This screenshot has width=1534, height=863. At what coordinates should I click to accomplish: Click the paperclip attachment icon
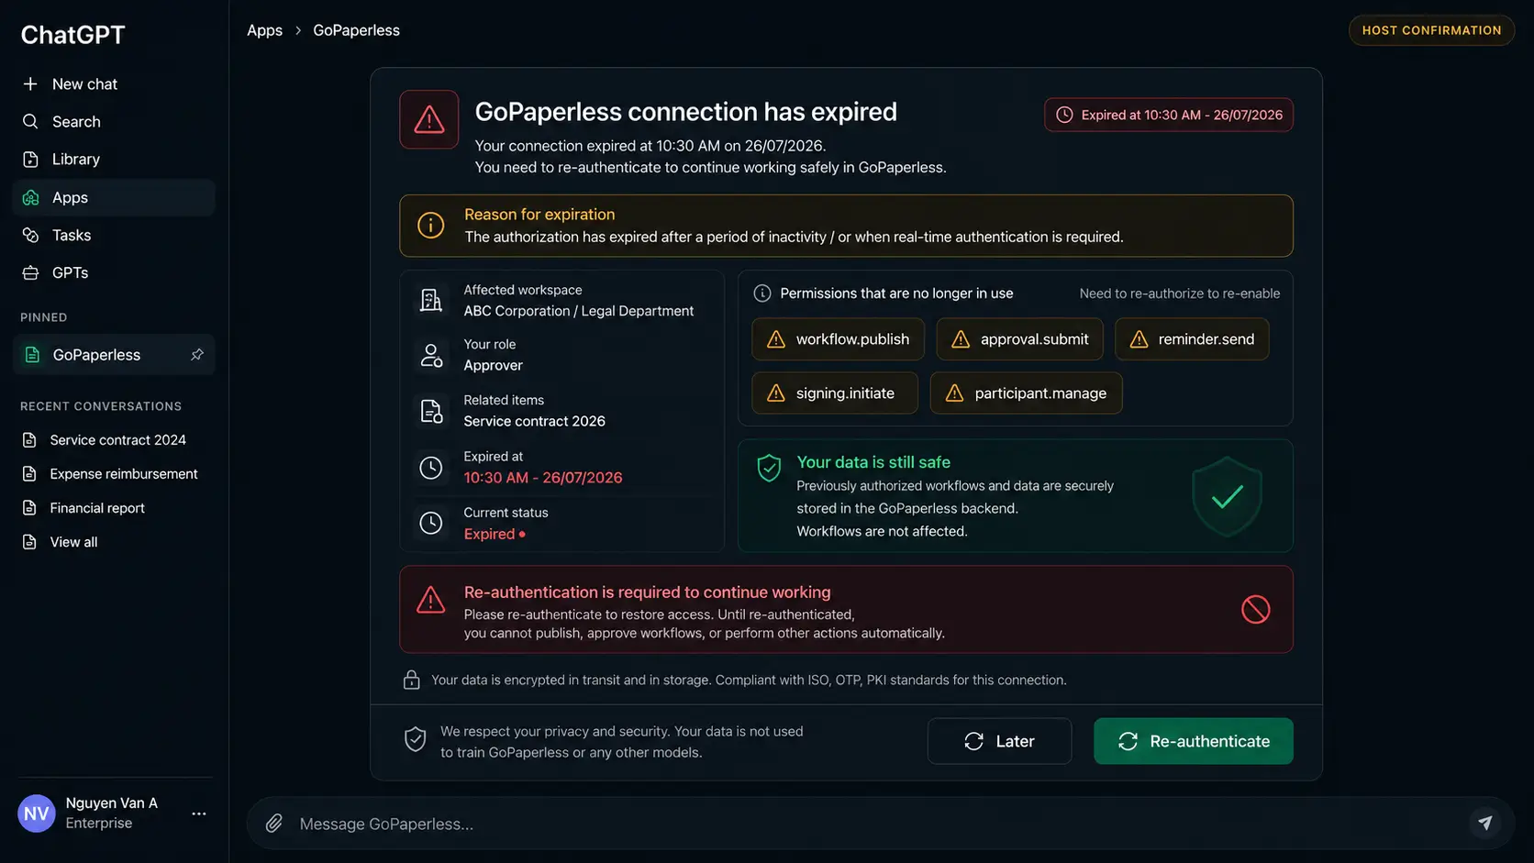273,824
